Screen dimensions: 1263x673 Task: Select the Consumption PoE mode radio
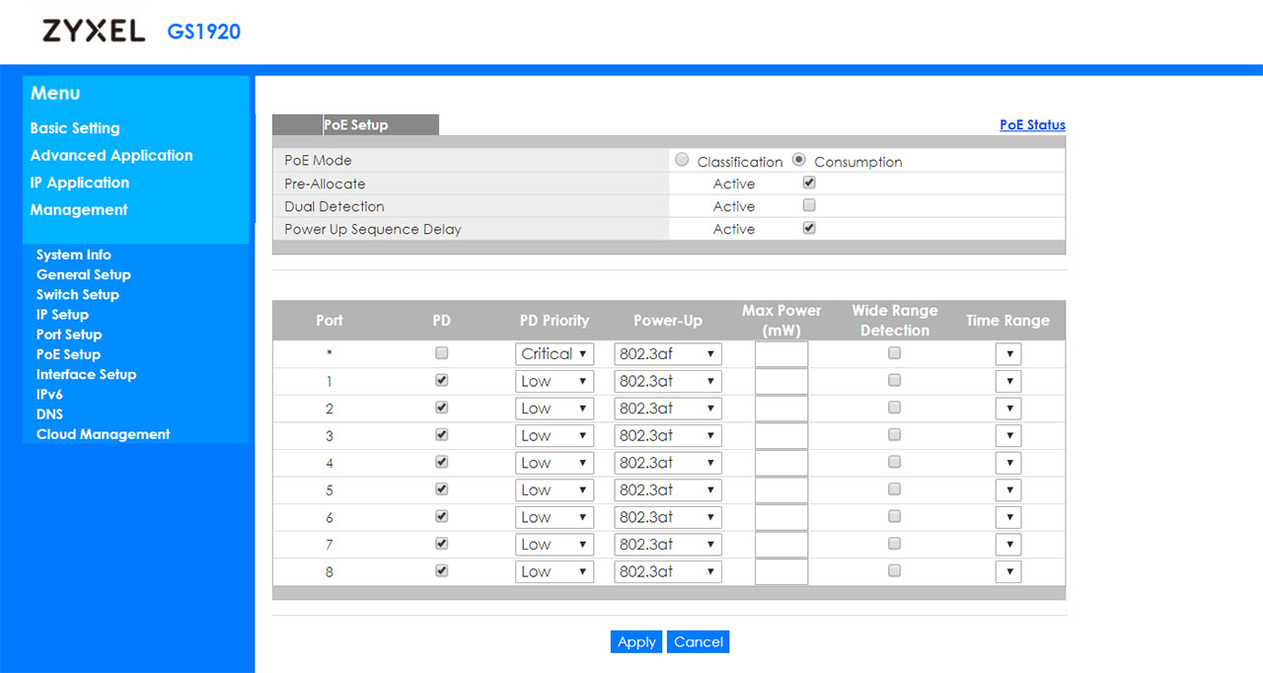(799, 160)
